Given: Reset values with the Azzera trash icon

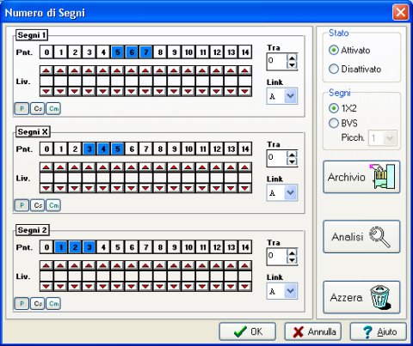Looking at the screenshot, I should (x=361, y=297).
